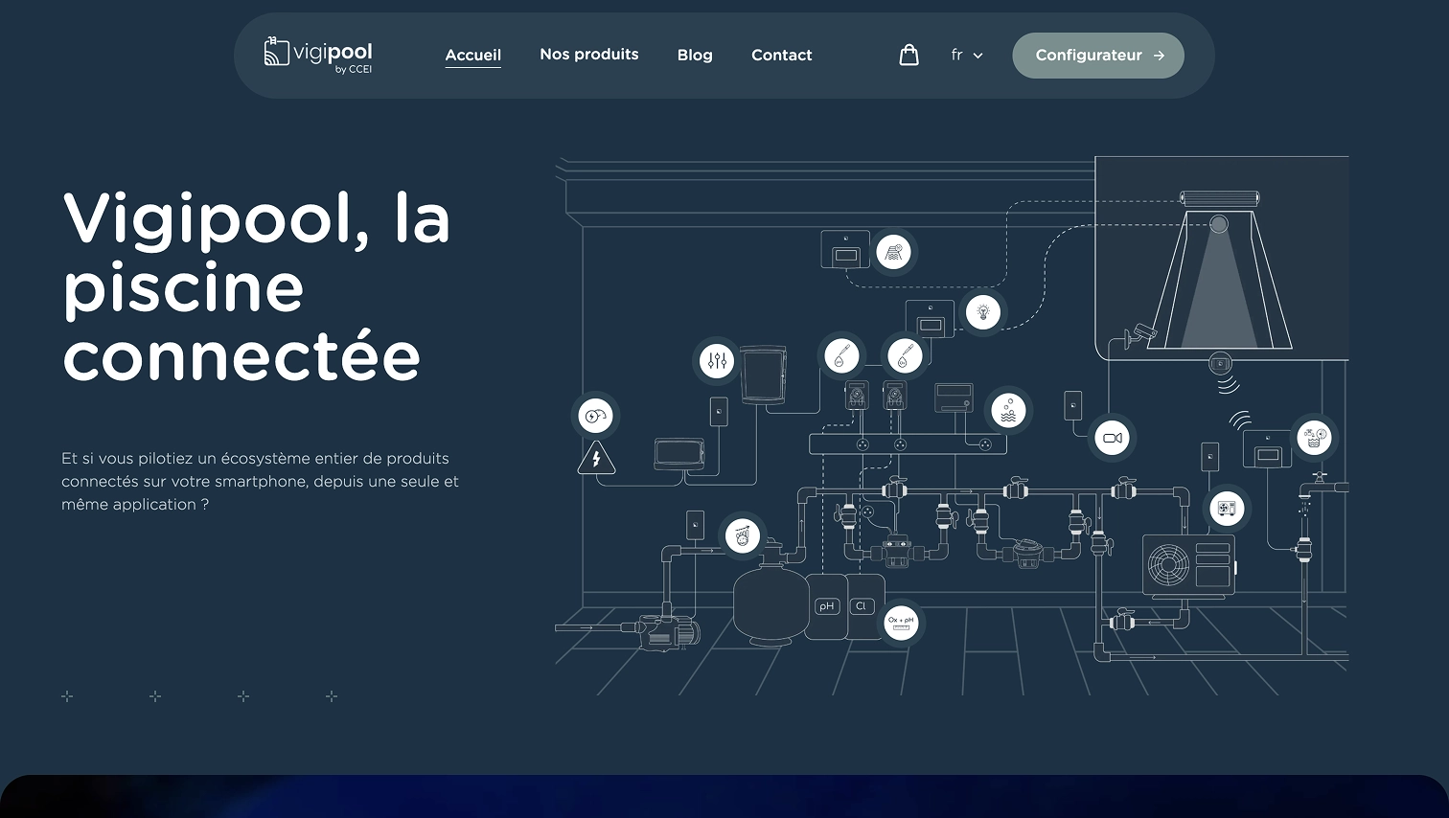Click the water bubbles hotspot icon
The image size is (1449, 818).
click(1008, 410)
